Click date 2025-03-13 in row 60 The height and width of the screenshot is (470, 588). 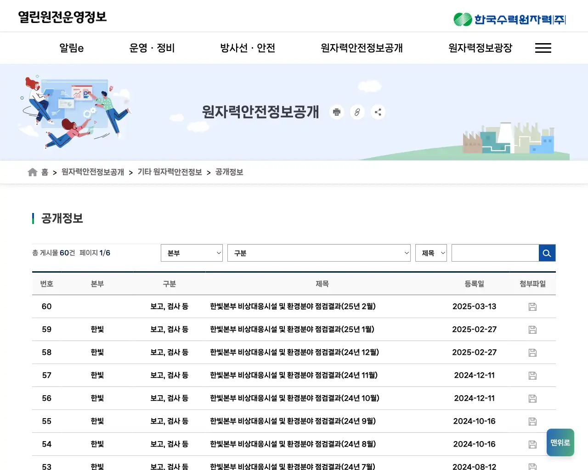(x=475, y=307)
